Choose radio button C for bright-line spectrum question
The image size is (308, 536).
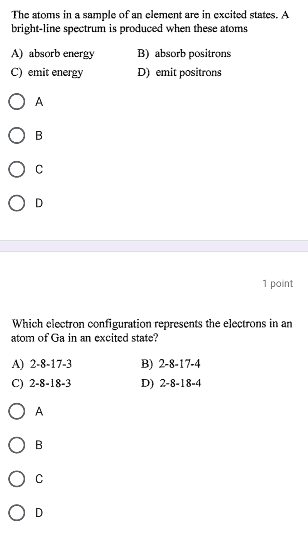[17, 169]
